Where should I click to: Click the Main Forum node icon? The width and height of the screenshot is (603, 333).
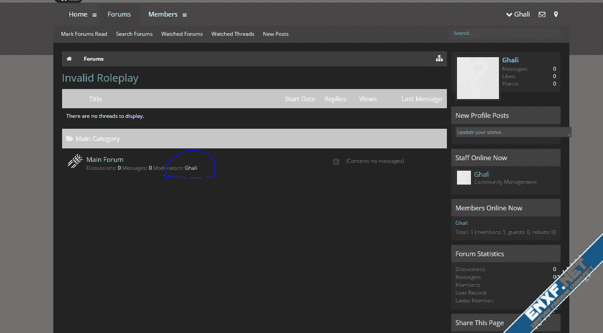75,161
